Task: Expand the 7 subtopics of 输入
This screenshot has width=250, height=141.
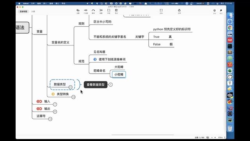Action: pos(55,105)
